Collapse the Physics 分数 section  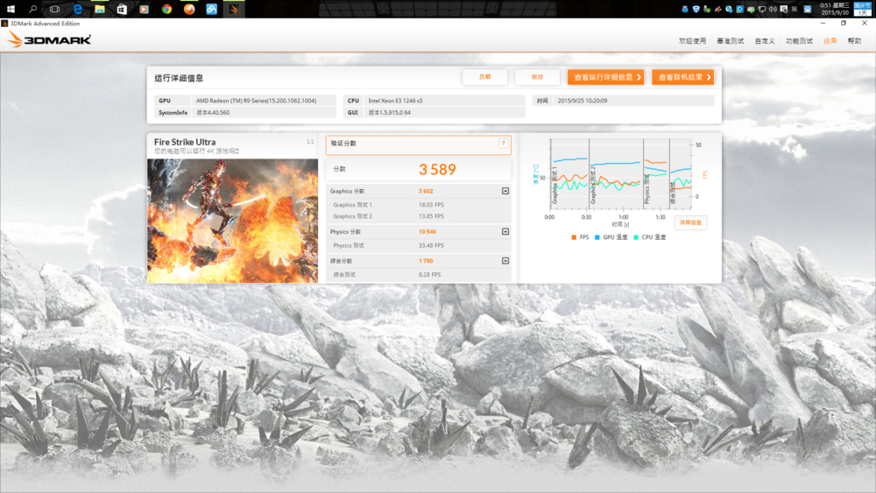(x=505, y=231)
